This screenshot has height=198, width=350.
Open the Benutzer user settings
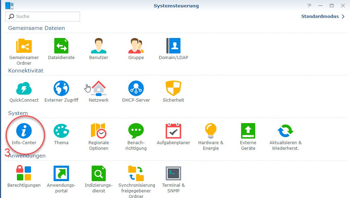(99, 46)
